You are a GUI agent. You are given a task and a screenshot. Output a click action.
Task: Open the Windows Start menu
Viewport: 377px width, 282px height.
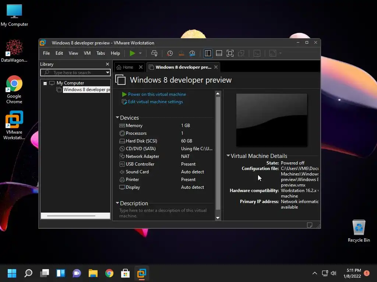12,273
